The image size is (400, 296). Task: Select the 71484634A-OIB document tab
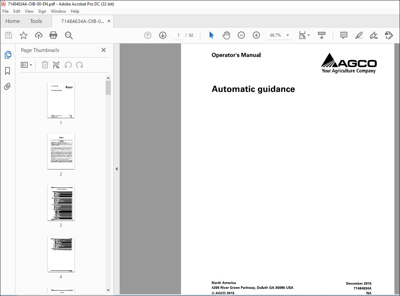[82, 21]
